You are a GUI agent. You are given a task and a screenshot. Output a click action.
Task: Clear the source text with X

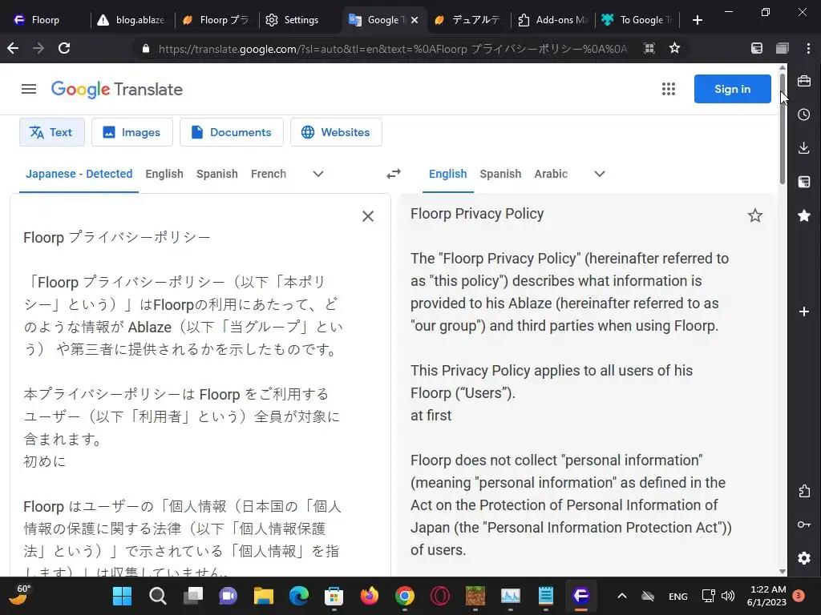[368, 216]
